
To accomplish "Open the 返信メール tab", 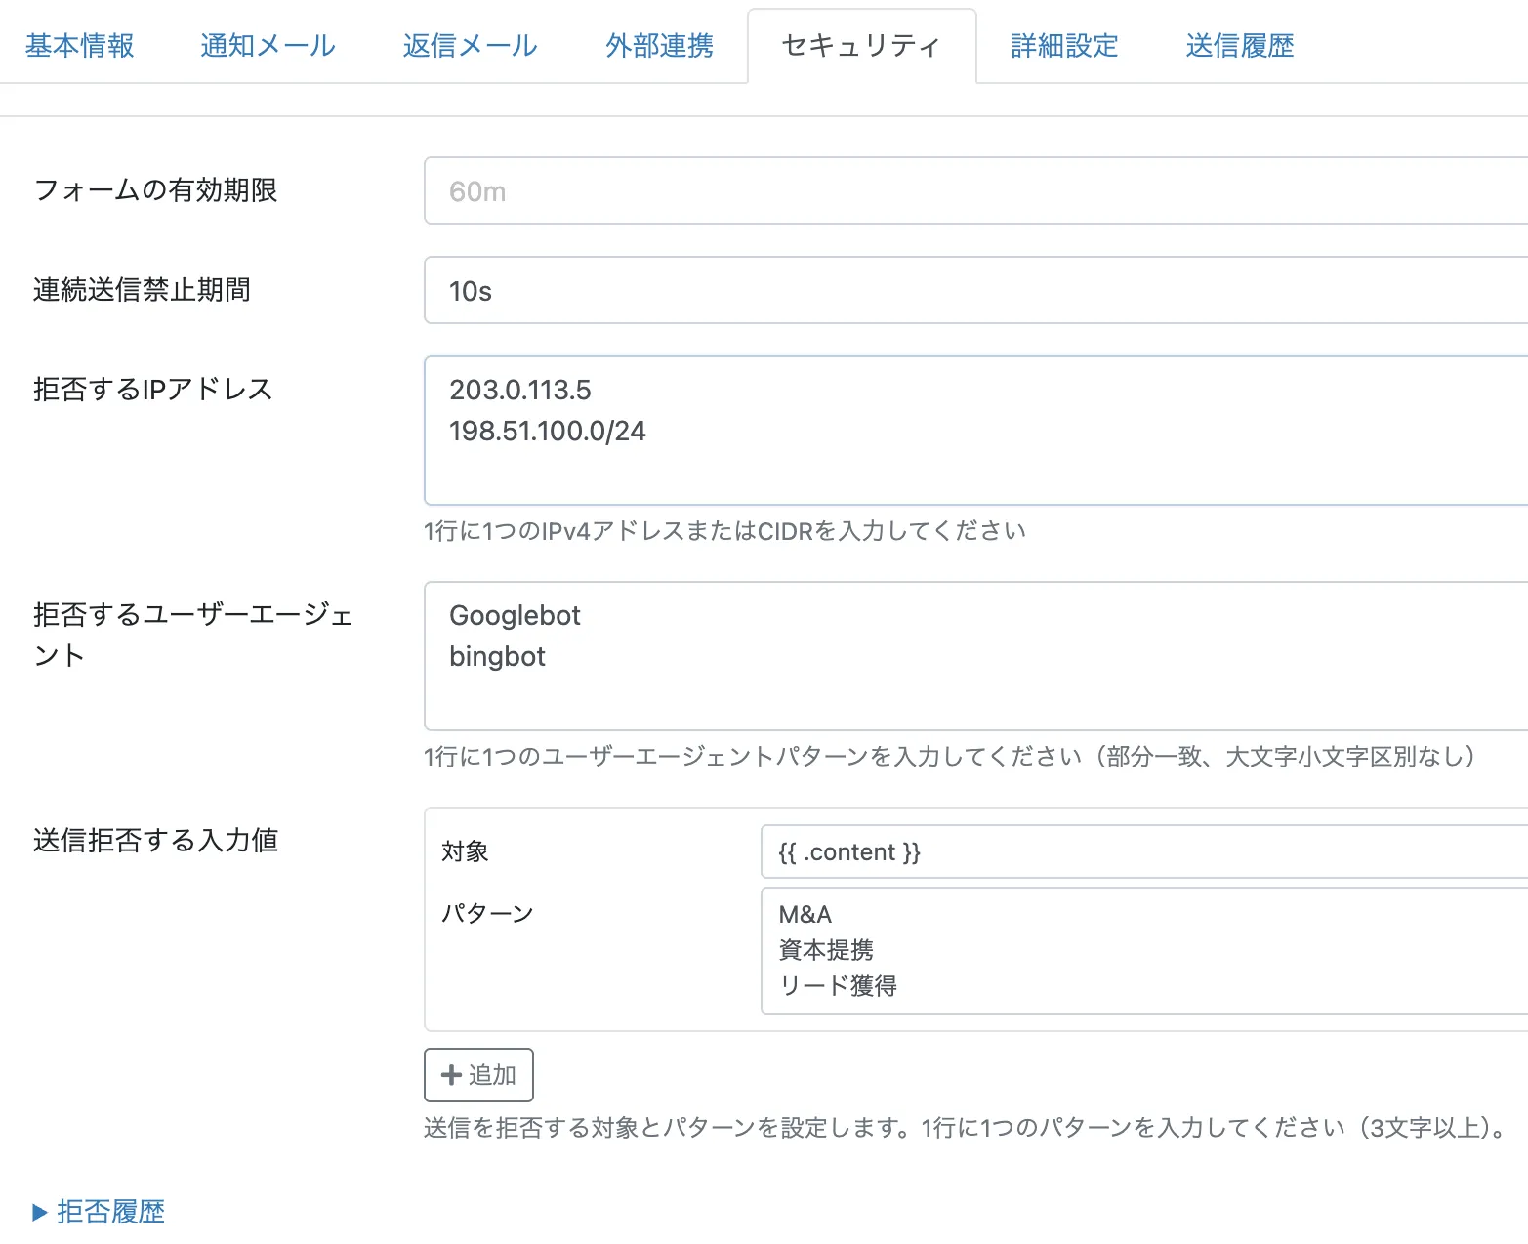I will 470,46.
